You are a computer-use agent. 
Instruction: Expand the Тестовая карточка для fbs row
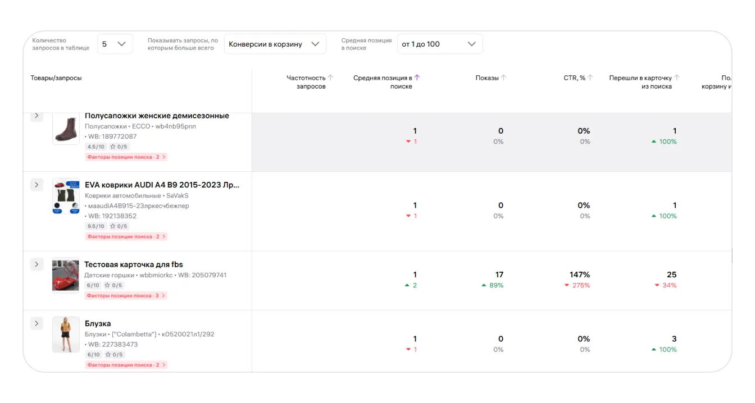pyautogui.click(x=37, y=264)
